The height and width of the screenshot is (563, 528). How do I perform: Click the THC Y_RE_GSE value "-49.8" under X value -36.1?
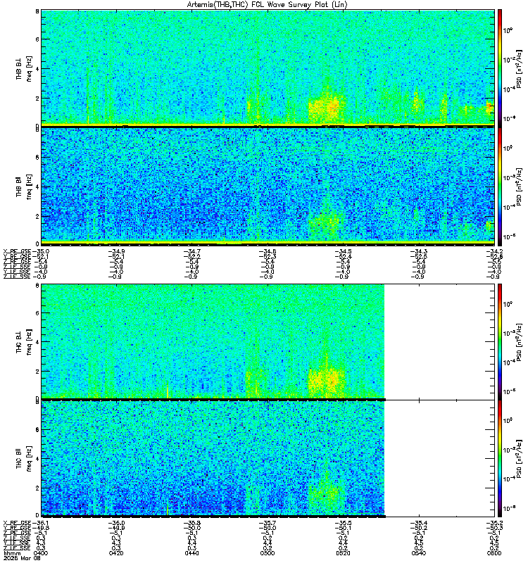[41, 528]
